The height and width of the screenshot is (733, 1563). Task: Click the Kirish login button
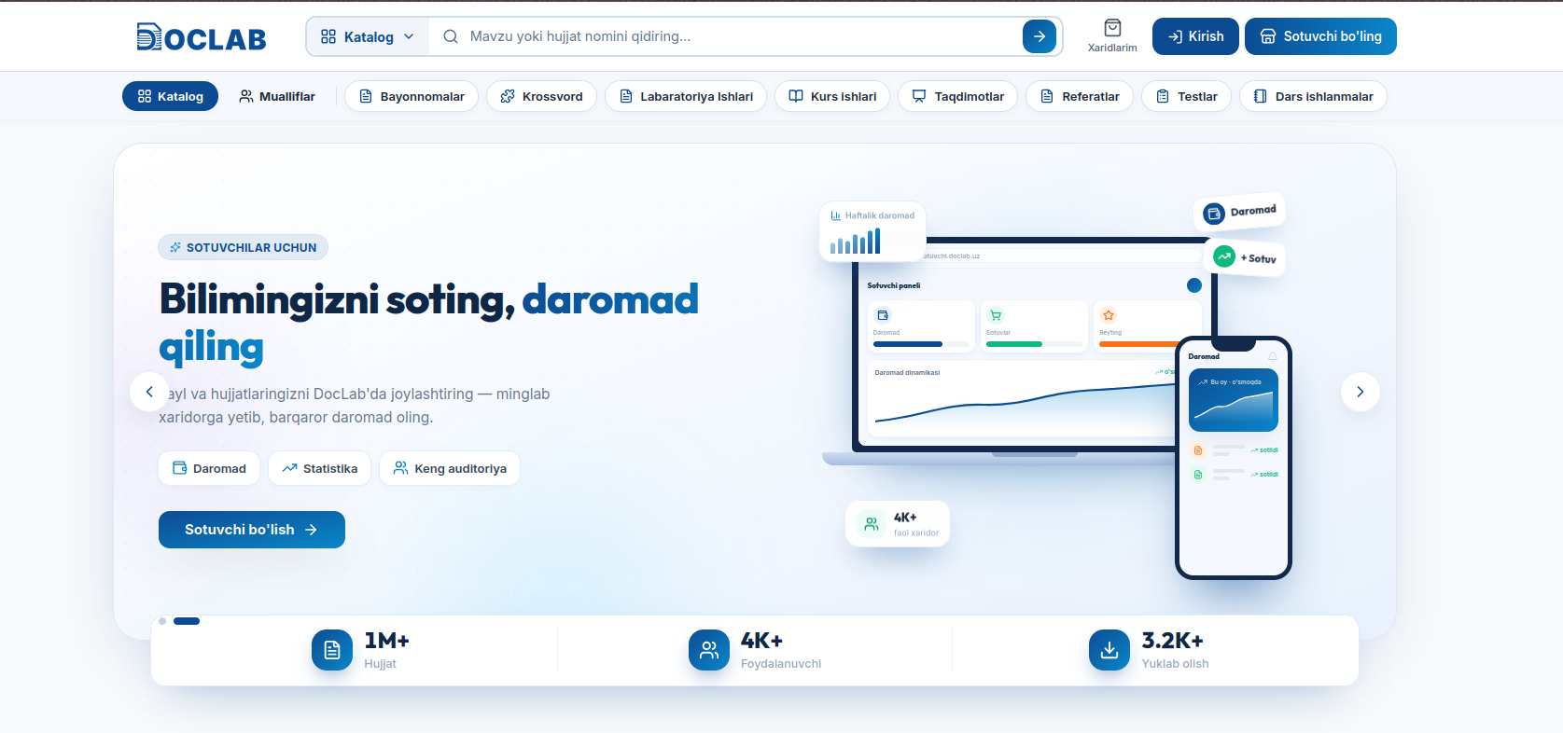coord(1195,36)
